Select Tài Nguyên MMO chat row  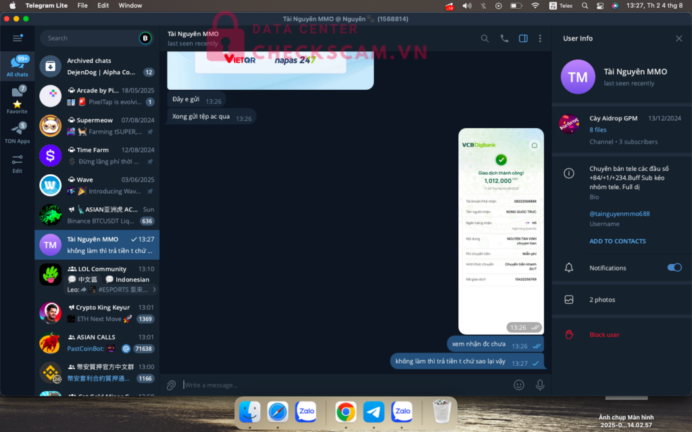(x=97, y=244)
